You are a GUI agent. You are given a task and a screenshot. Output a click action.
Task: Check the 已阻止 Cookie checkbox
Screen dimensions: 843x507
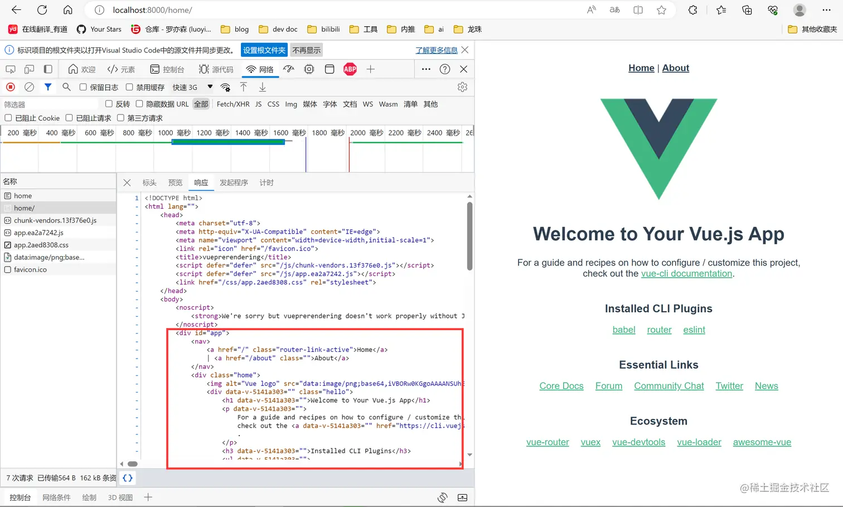[8, 118]
